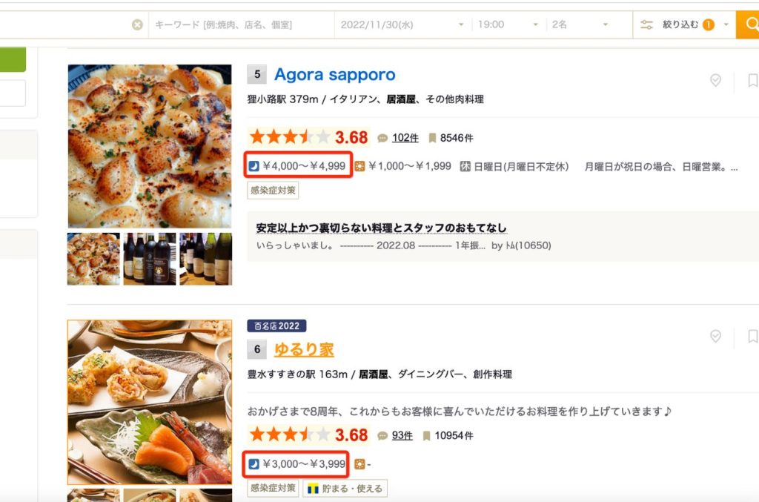The width and height of the screenshot is (759, 502).
Task: Click the 感染症対策 tag under Agora sapporo
Action: 273,191
